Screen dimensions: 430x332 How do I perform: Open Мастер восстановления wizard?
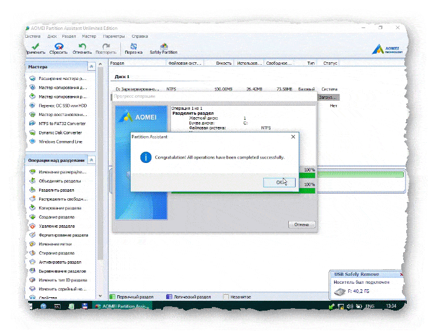58,115
